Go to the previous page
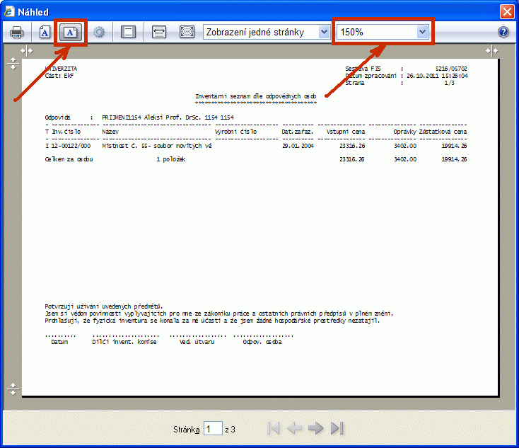Image resolution: width=519 pixels, height=448 pixels. 294,428
